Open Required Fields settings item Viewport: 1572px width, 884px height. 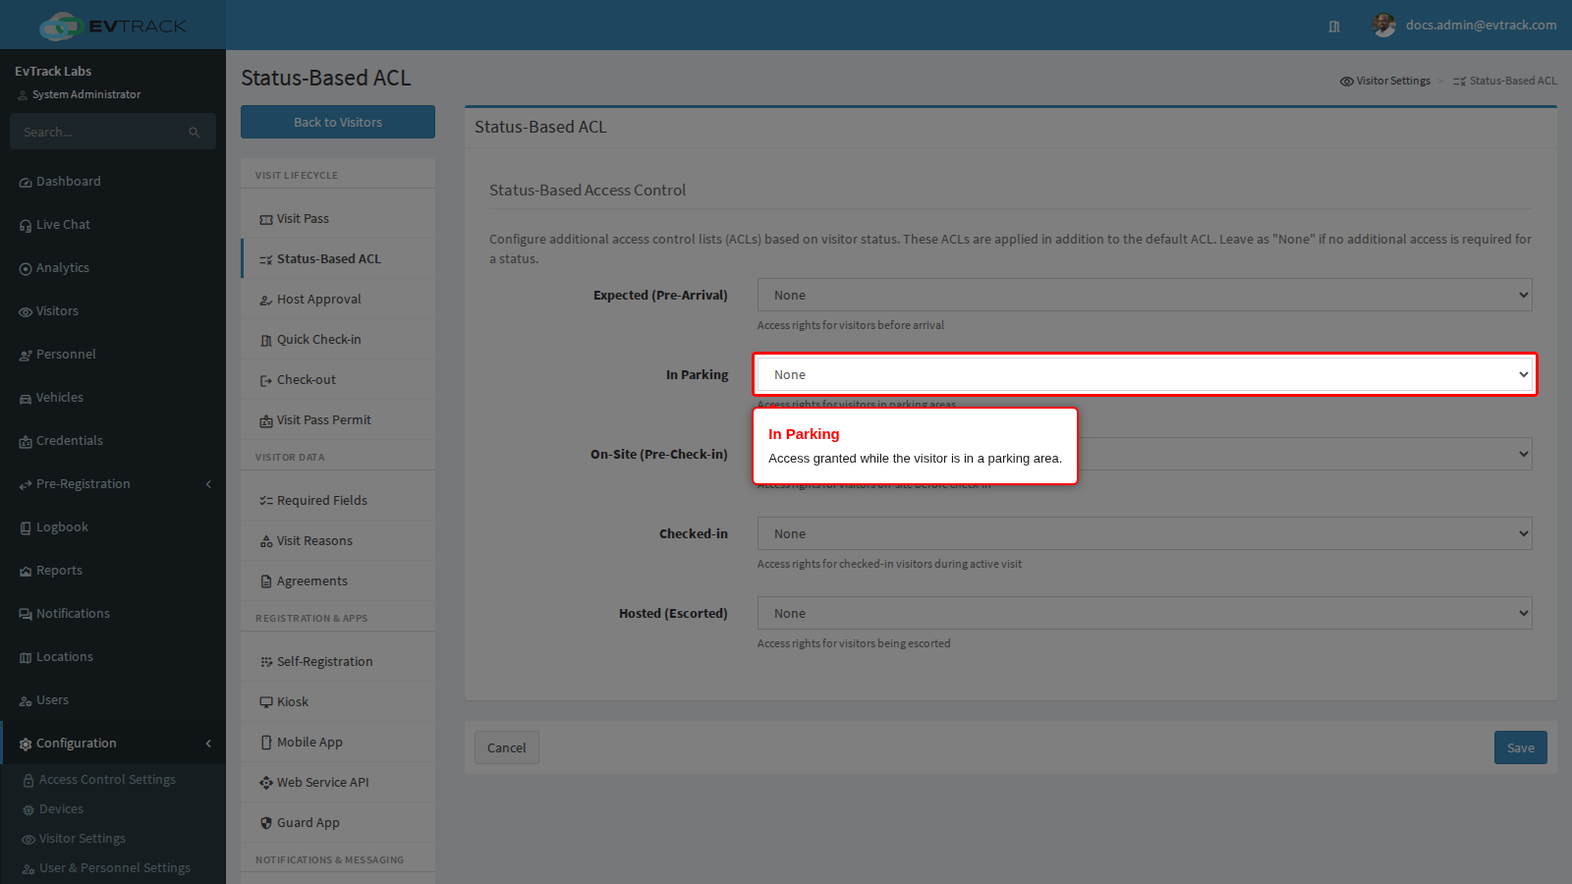point(338,500)
